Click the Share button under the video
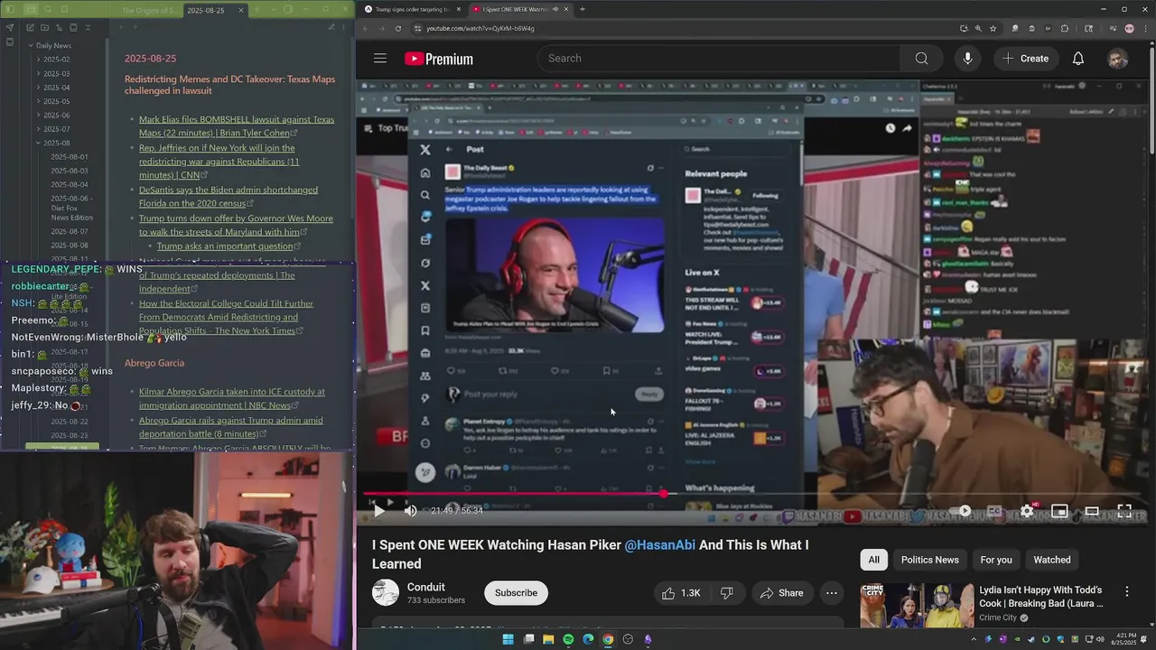 (x=781, y=593)
